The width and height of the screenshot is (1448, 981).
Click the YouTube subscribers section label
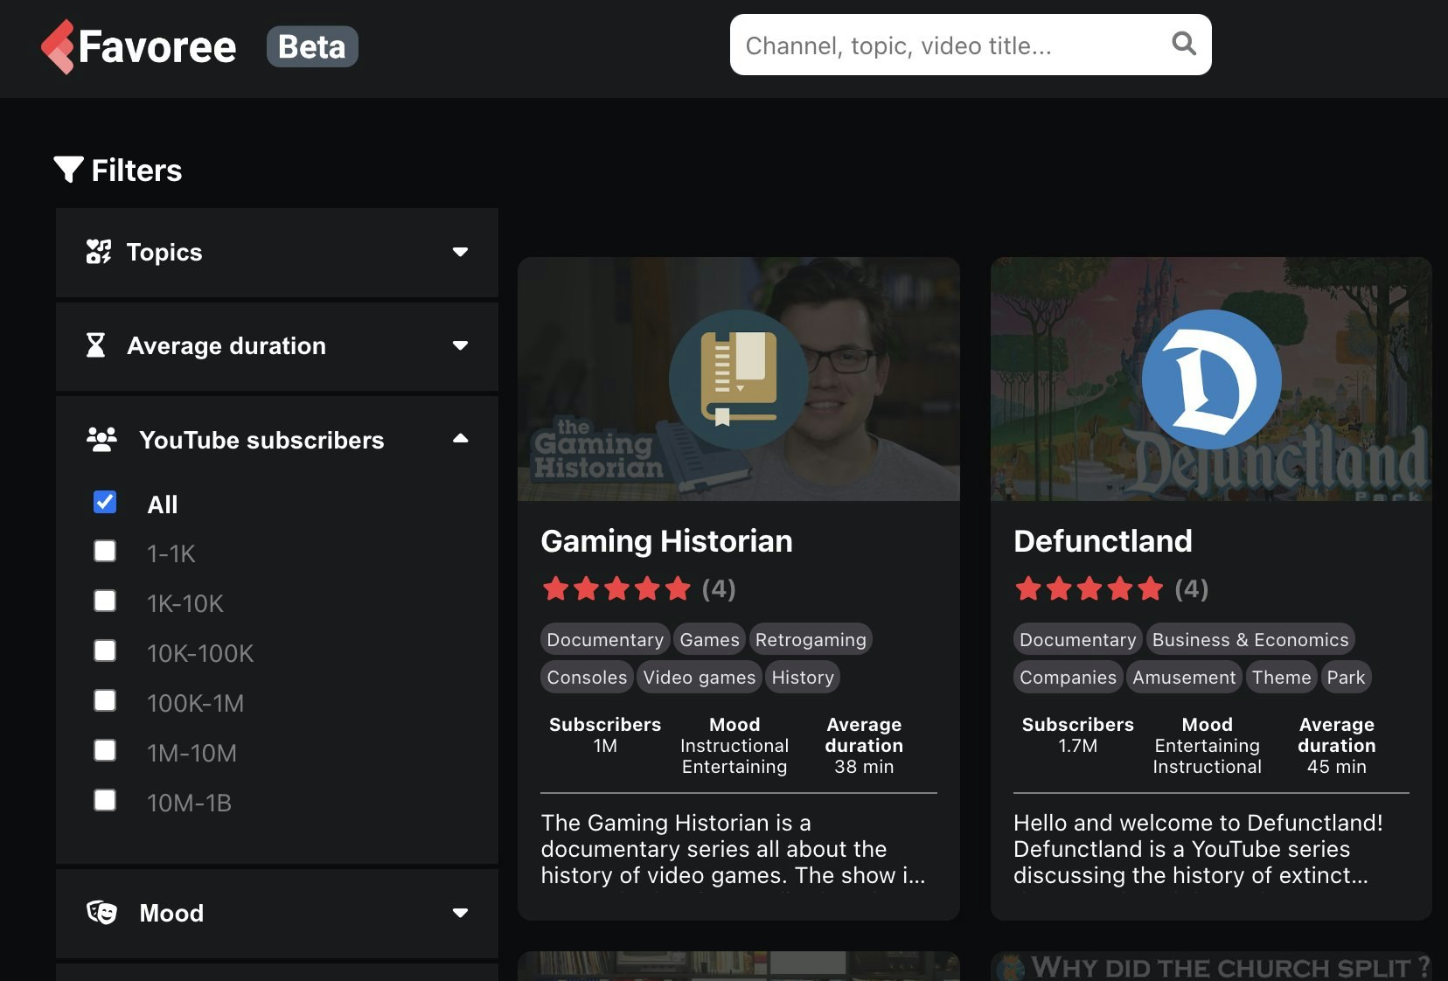coord(261,440)
